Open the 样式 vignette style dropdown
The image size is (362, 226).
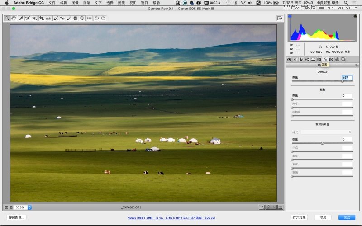[x=327, y=132]
